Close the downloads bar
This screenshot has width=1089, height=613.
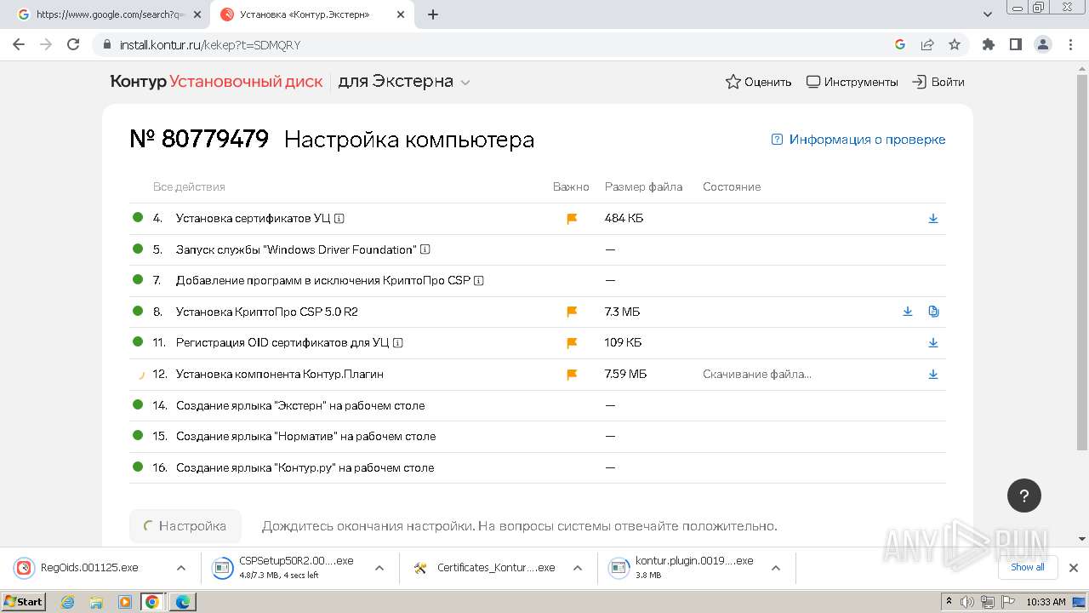[1074, 568]
